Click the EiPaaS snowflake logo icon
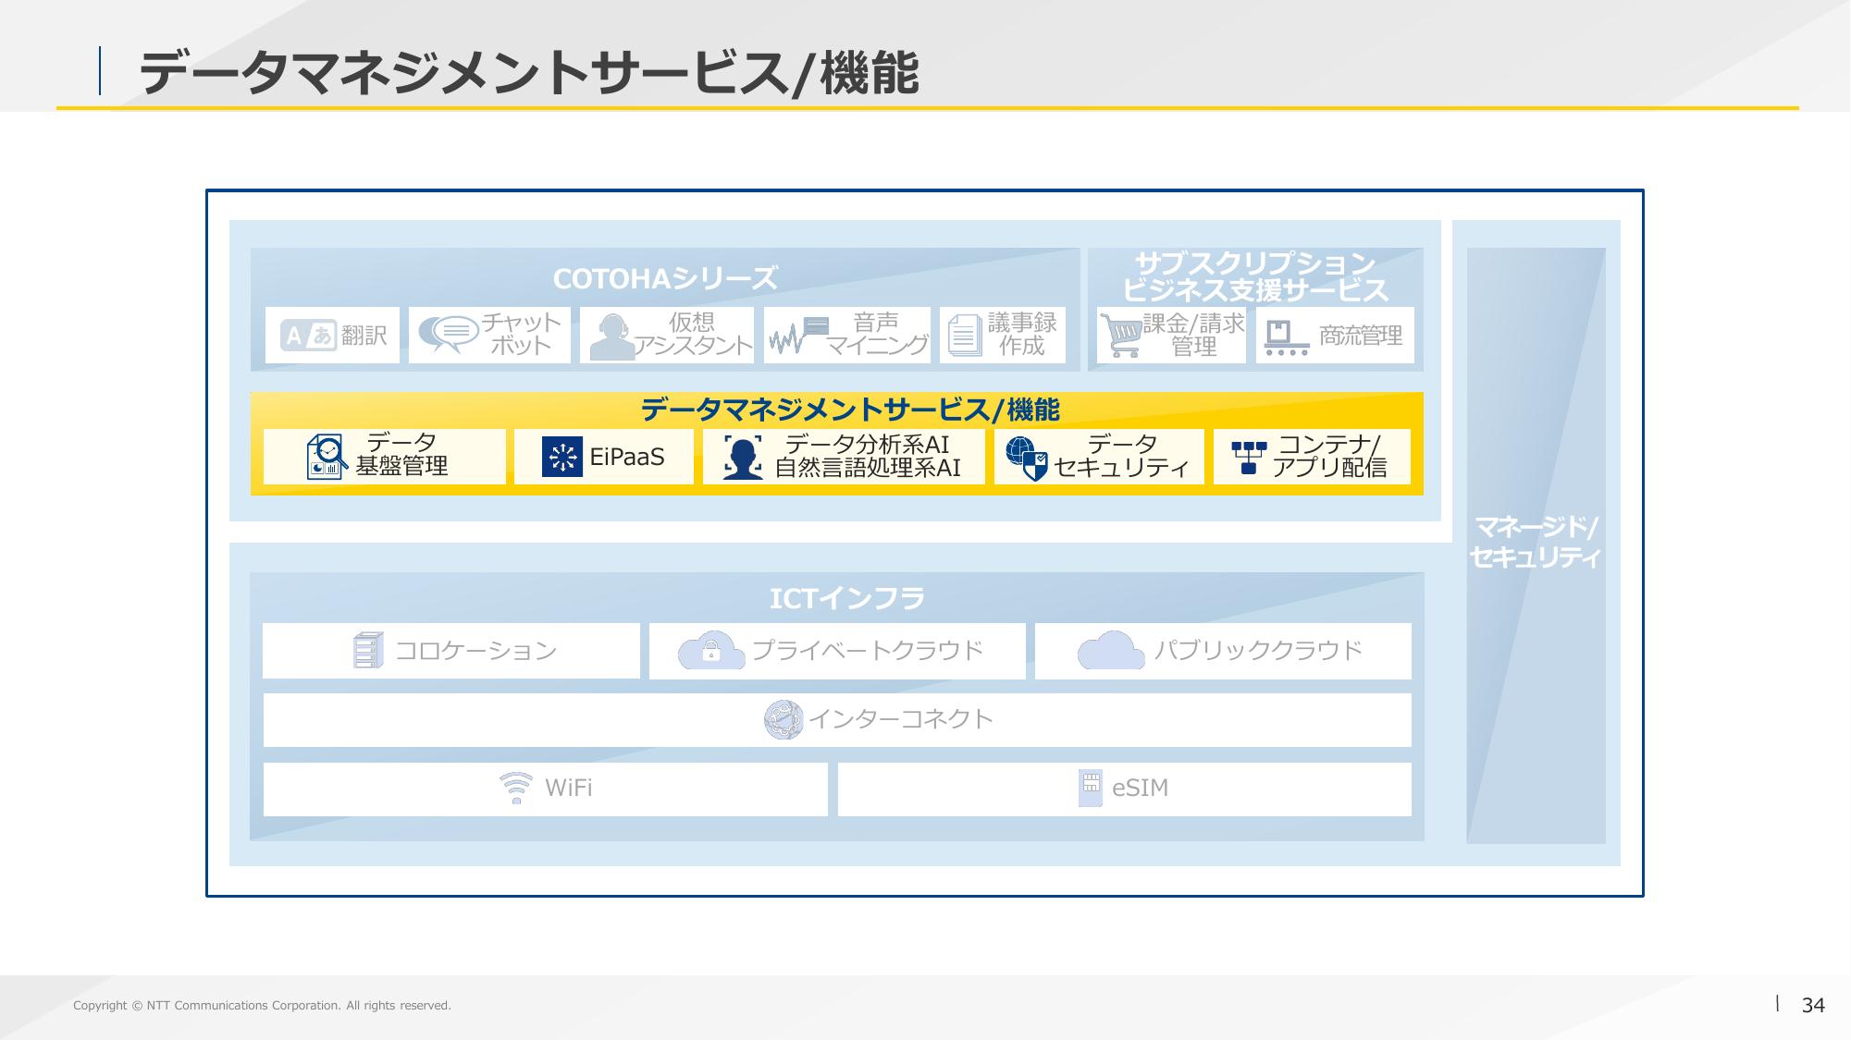1851x1040 pixels. [x=562, y=457]
